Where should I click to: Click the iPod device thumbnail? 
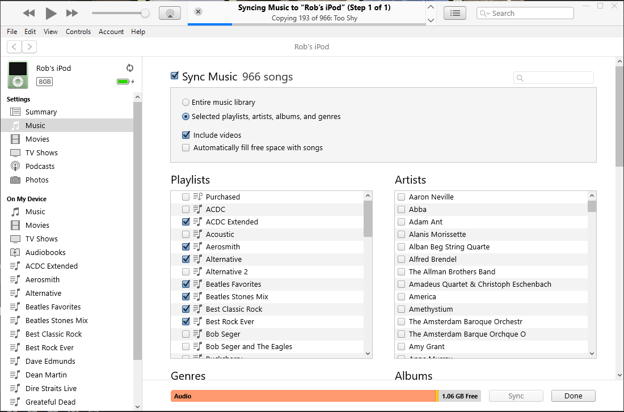(x=18, y=75)
